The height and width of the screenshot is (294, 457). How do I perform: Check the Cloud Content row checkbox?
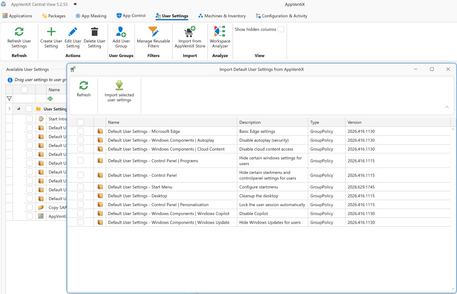[81, 149]
